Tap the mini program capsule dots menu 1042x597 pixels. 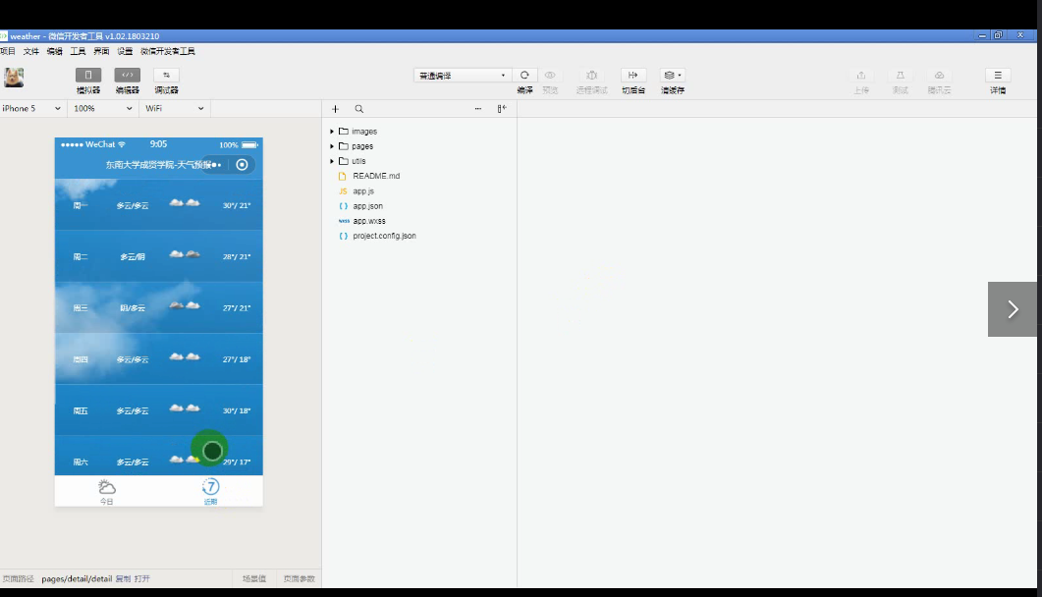(216, 165)
